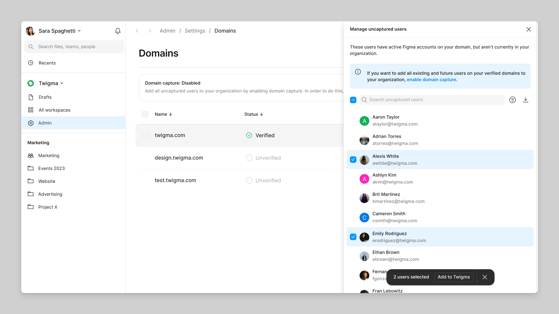The width and height of the screenshot is (559, 314).
Task: Toggle the Emily Rodriguez user checkbox
Action: coord(353,237)
